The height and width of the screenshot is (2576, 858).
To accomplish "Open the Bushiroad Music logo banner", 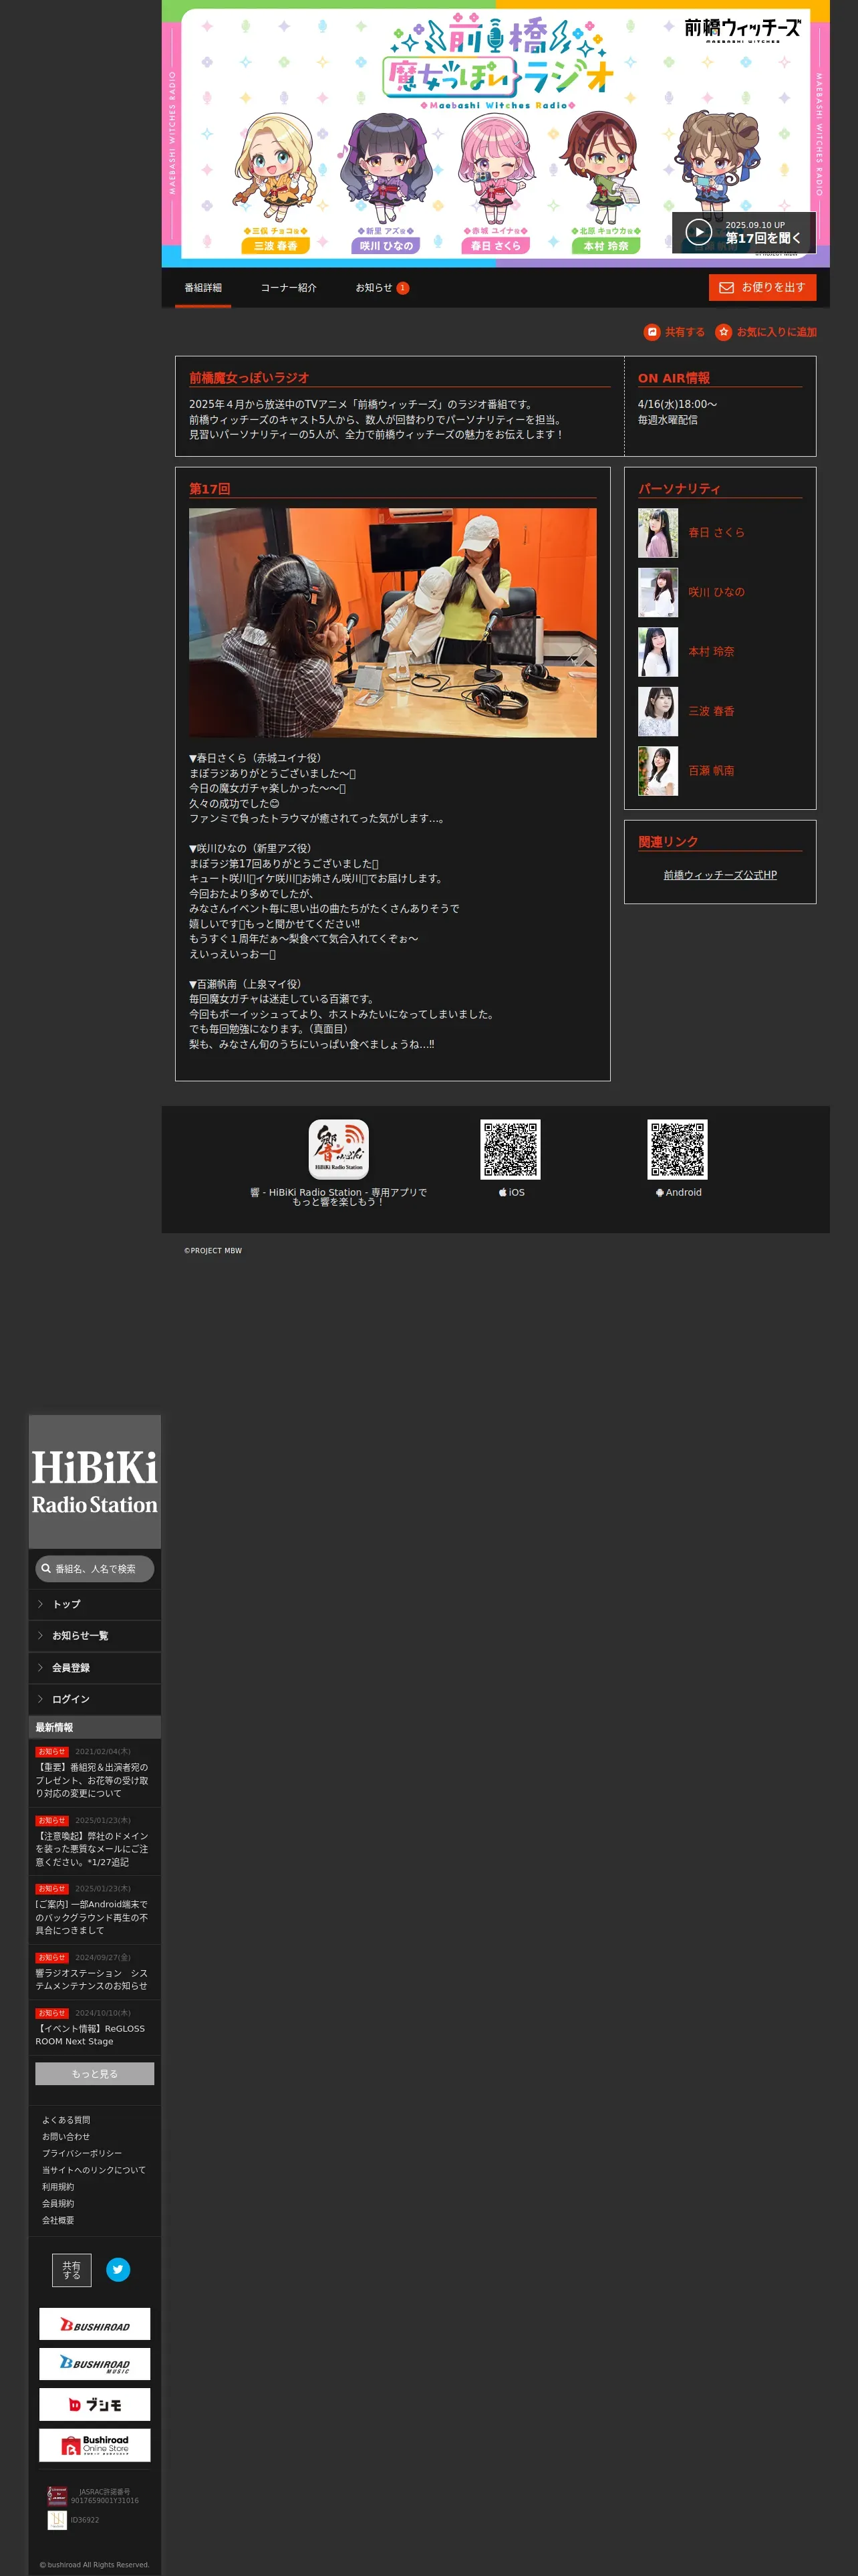I will click(95, 2365).
